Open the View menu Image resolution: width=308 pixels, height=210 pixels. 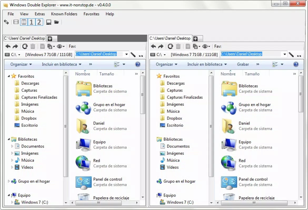(24, 14)
